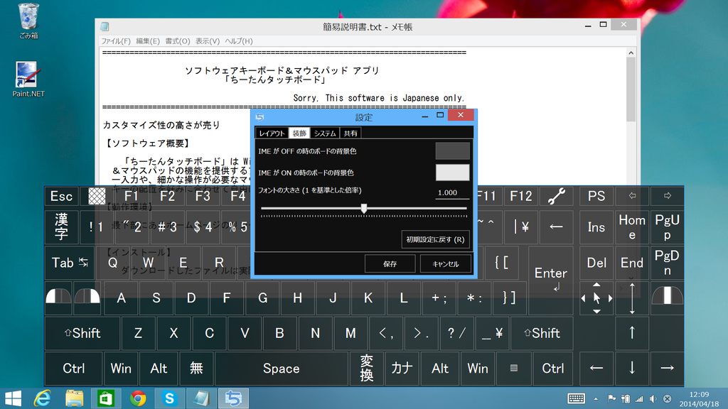Open Notepad ヘルプ(H) menu
Image resolution: width=728 pixels, height=409 pixels.
click(239, 40)
